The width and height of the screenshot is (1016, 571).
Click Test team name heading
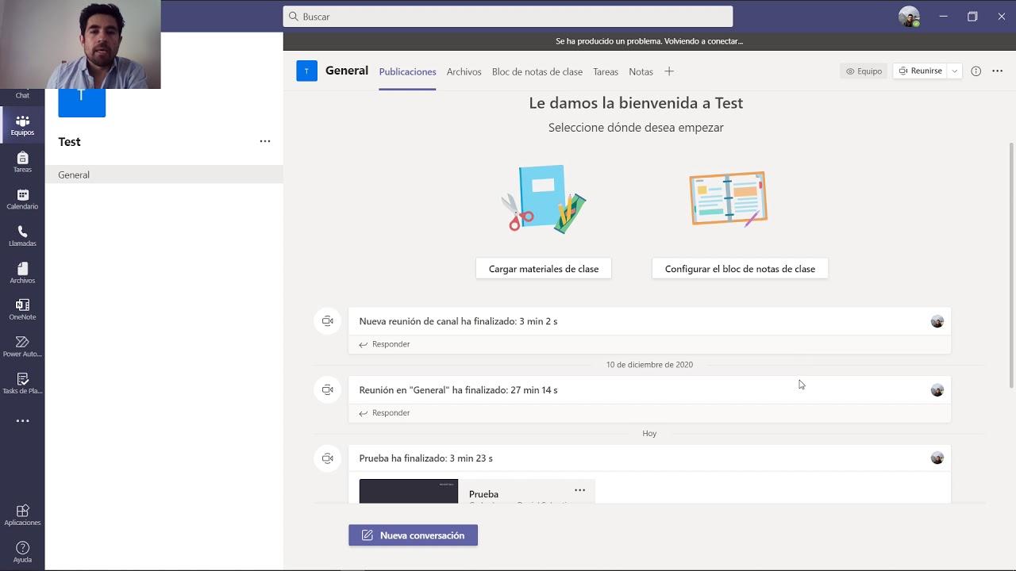[x=69, y=142]
